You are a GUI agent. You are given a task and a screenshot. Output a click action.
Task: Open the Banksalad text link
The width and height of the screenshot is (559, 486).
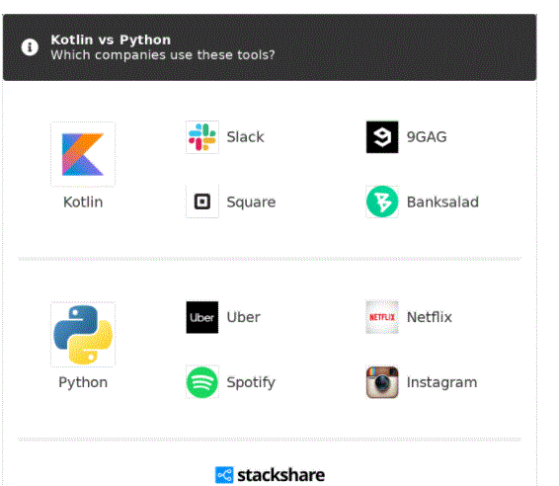click(442, 202)
